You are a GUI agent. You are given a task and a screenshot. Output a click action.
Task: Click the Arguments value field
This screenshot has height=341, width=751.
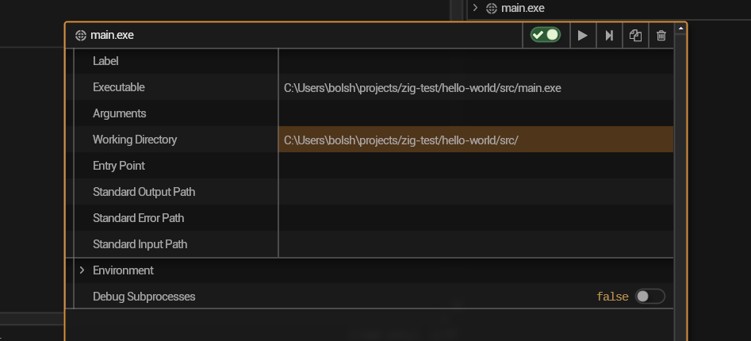point(476,113)
